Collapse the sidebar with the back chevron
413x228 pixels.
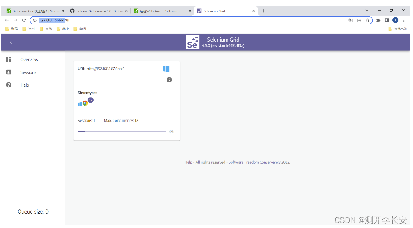click(11, 42)
